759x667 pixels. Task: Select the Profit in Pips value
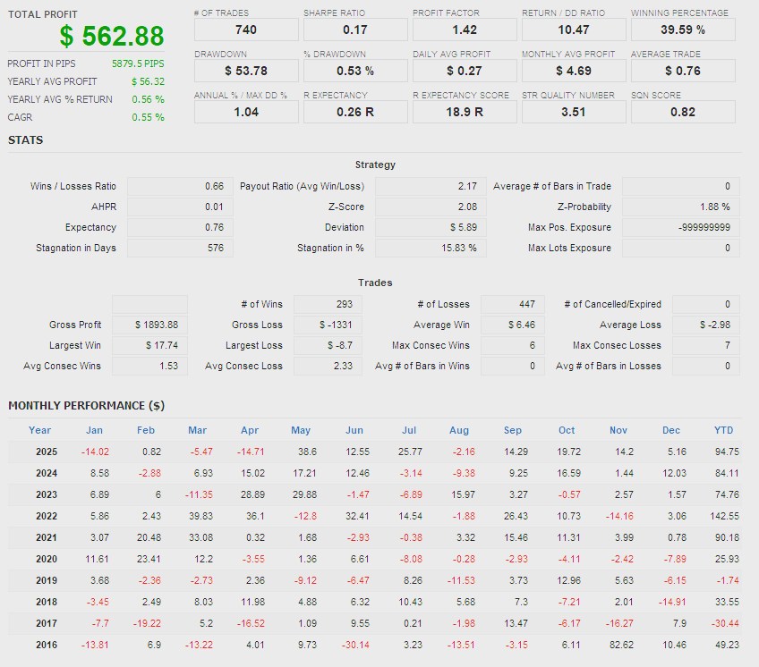138,64
